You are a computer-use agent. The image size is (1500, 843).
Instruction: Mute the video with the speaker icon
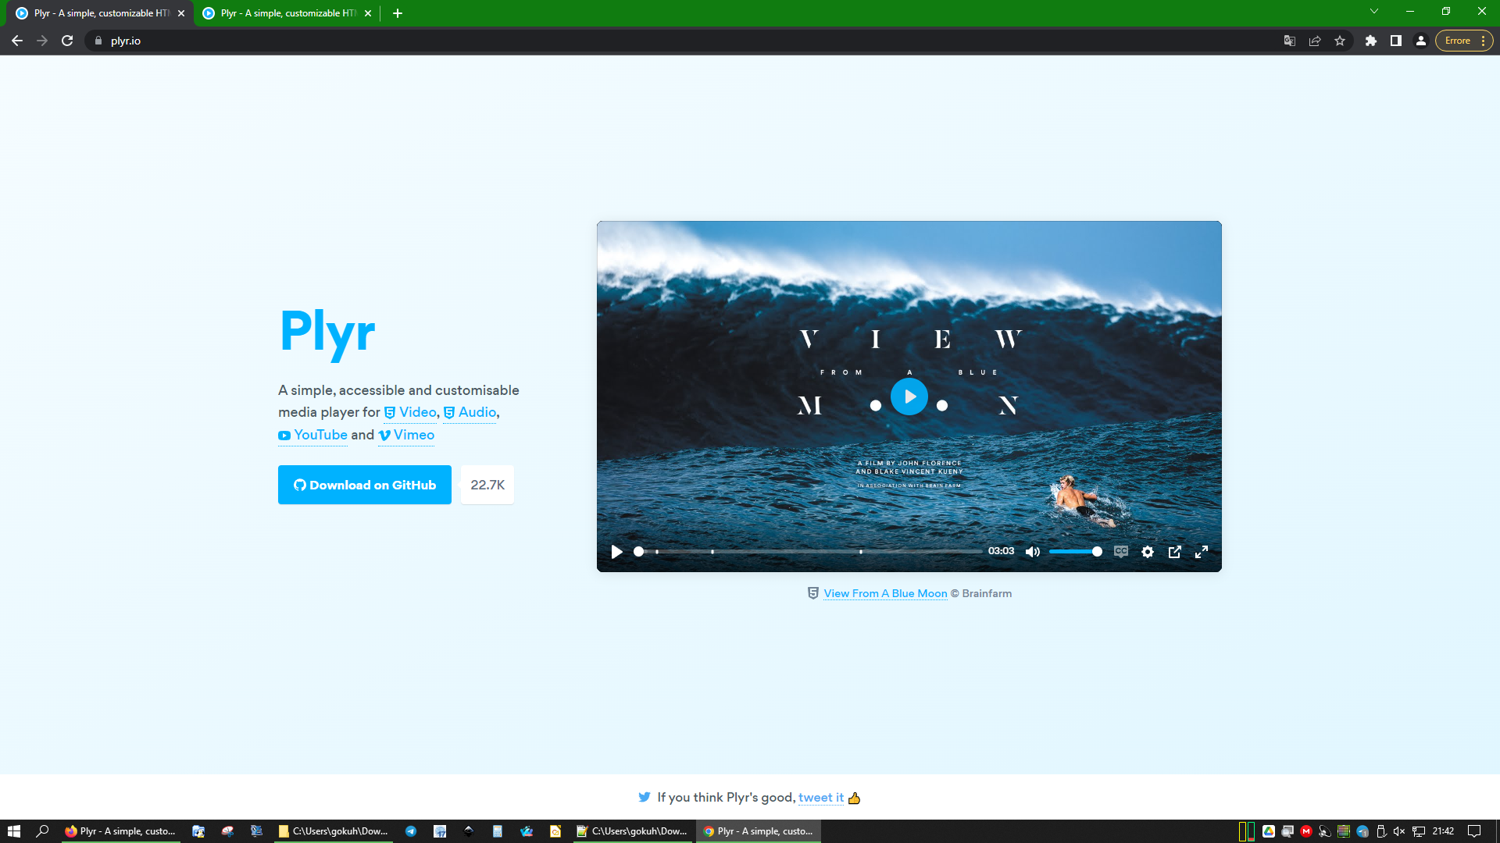[1032, 552]
